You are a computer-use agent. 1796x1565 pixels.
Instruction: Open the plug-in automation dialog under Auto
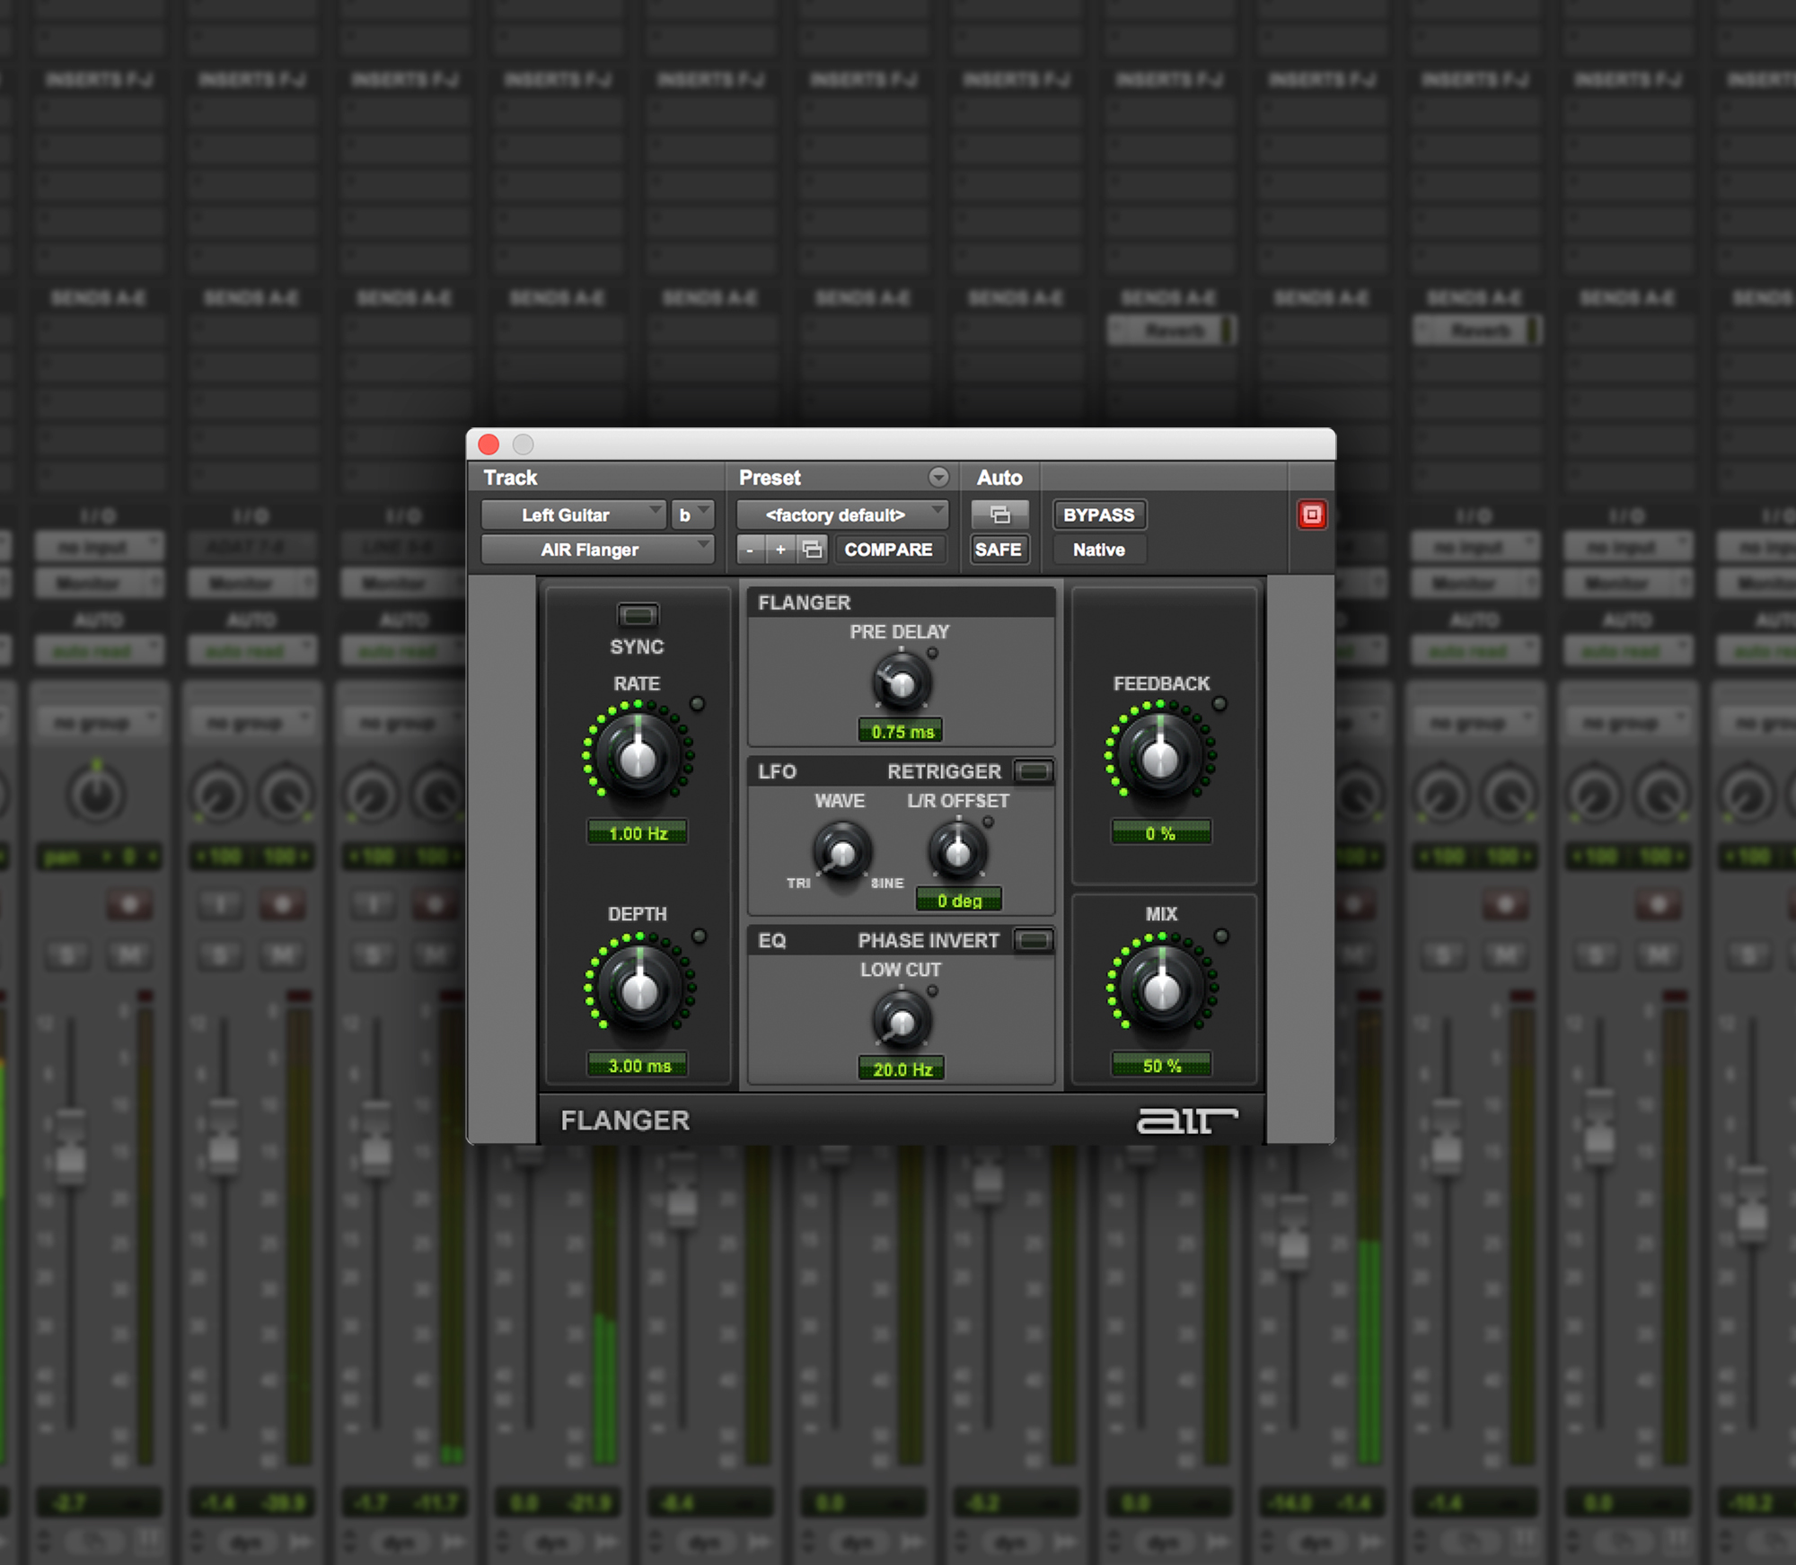999,514
